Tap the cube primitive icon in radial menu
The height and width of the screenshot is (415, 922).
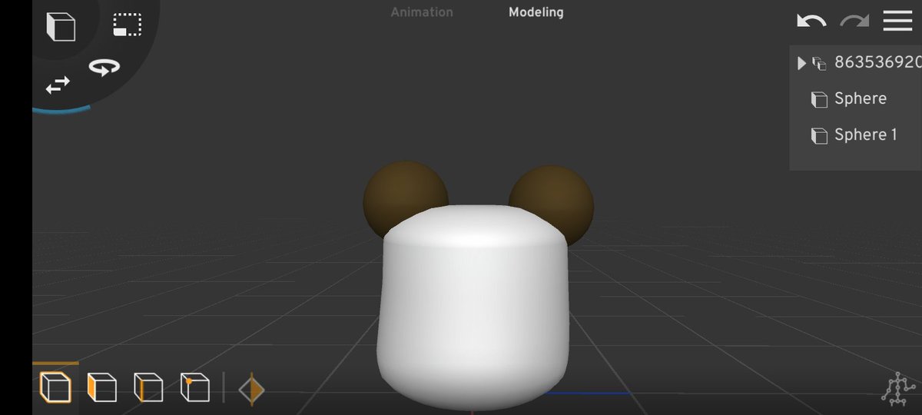point(61,26)
